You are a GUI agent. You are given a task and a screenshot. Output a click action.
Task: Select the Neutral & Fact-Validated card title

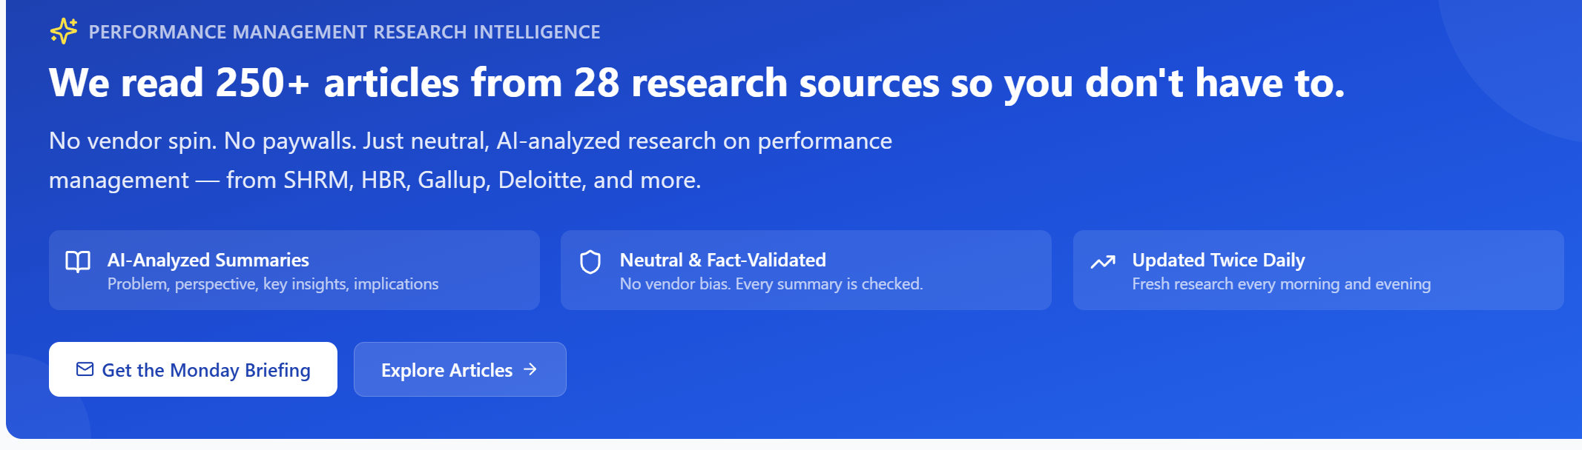723,260
